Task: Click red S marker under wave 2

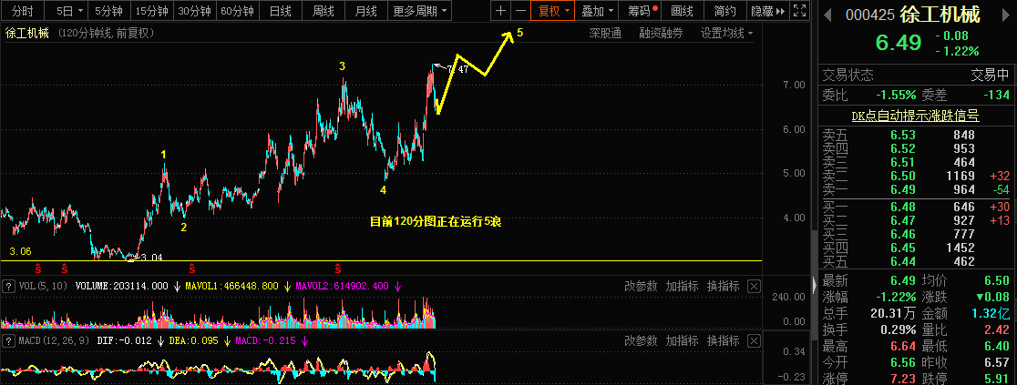Action: click(x=192, y=268)
